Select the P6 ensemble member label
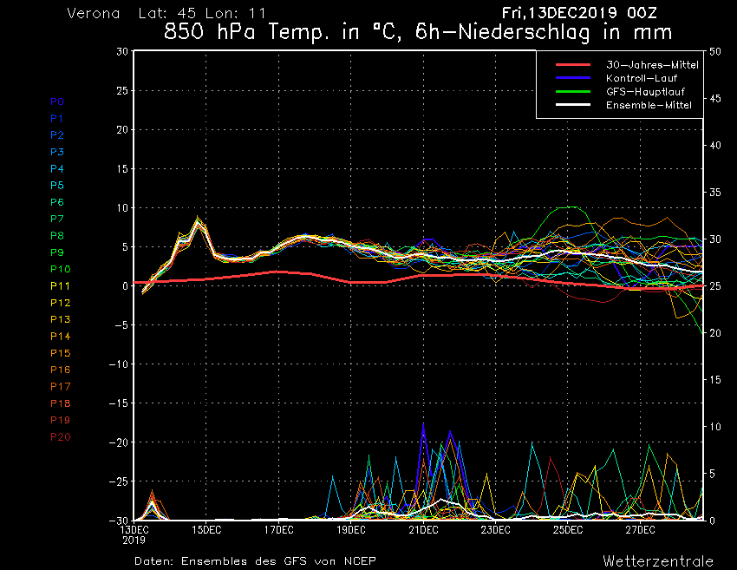Viewport: 737px width, 570px height. coord(57,202)
